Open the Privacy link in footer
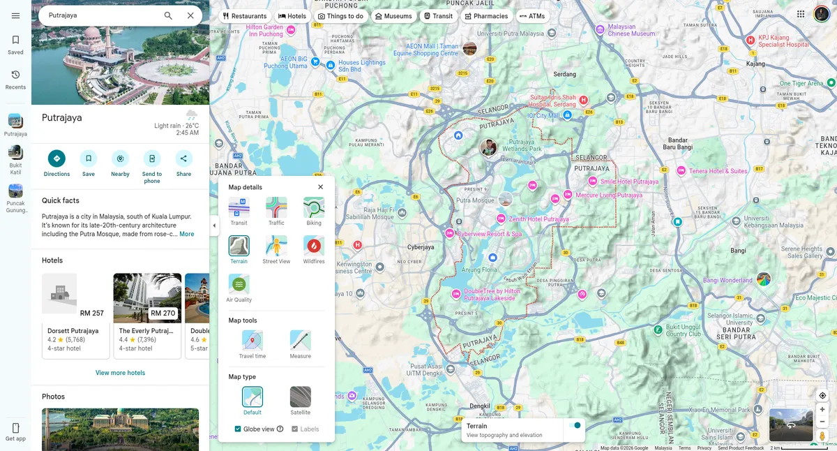837x451 pixels. 704,448
